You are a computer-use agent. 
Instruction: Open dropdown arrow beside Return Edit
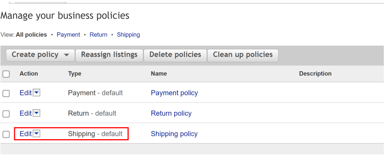(37, 113)
